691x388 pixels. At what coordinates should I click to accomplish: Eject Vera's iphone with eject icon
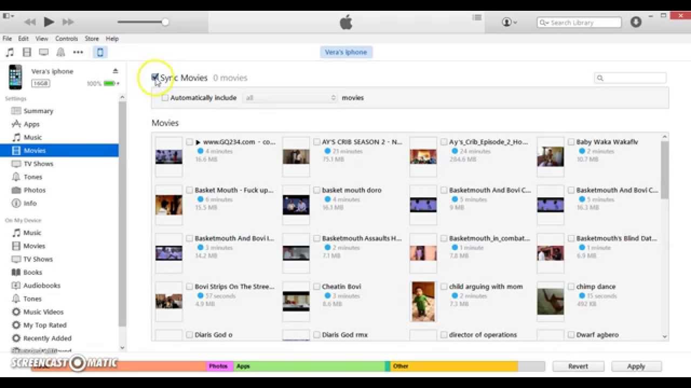pyautogui.click(x=115, y=71)
